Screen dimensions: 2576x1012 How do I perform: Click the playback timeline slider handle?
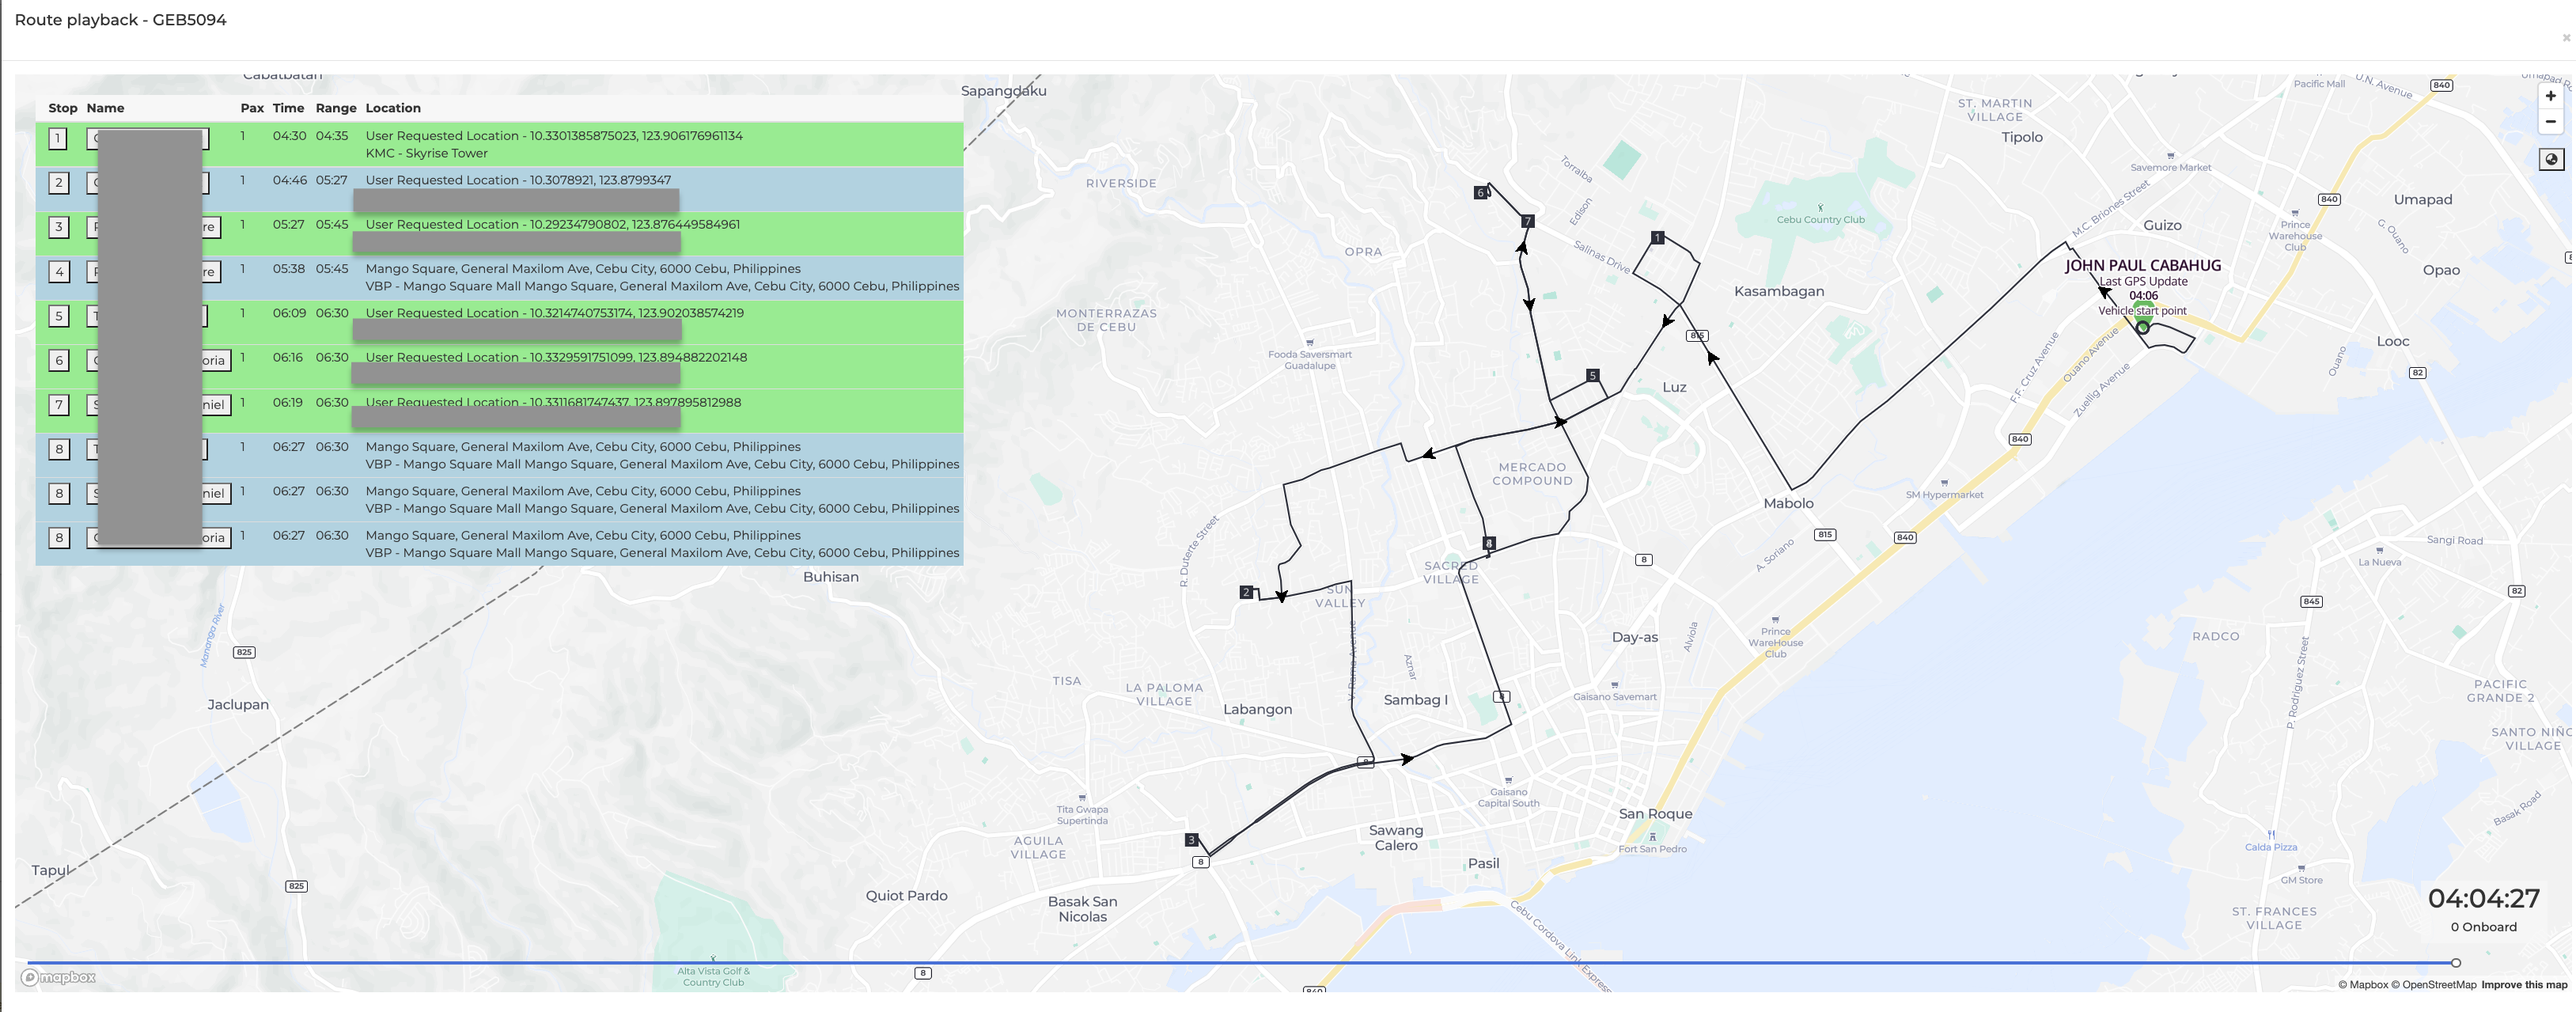point(2456,963)
